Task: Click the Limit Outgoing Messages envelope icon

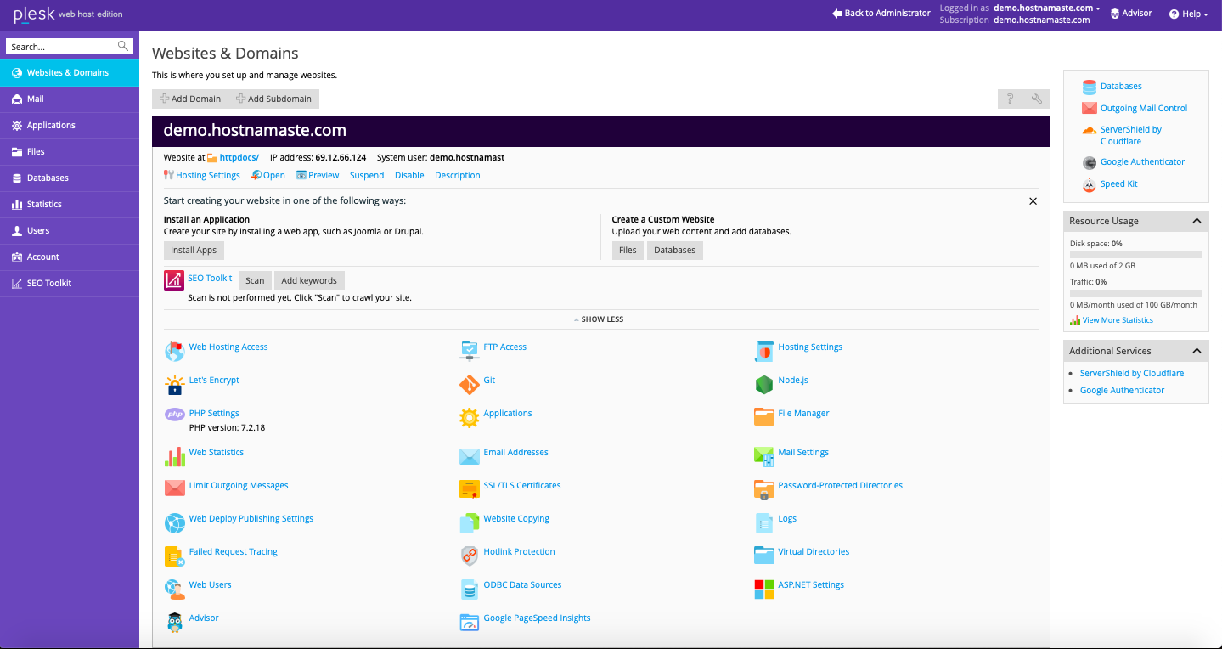Action: 174,488
